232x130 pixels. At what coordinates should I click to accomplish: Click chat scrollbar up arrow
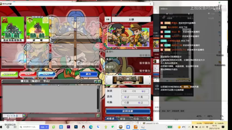[x=98, y=87]
